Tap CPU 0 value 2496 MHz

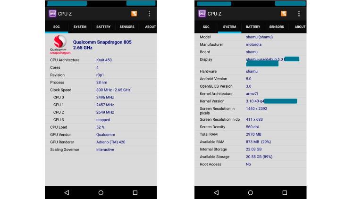105,97
